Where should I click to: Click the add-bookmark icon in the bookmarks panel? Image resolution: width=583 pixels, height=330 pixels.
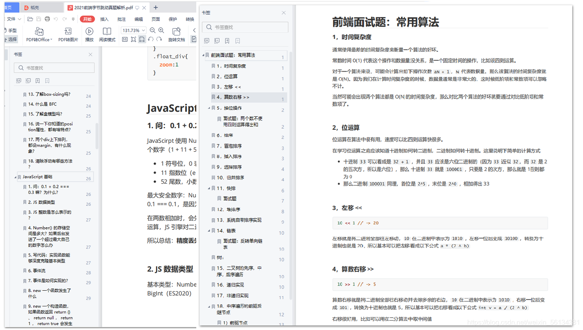[x=227, y=41]
